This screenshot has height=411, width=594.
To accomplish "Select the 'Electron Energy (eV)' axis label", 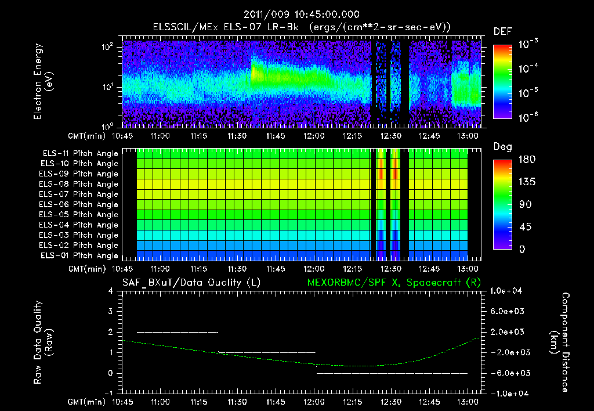I will (x=43, y=81).
